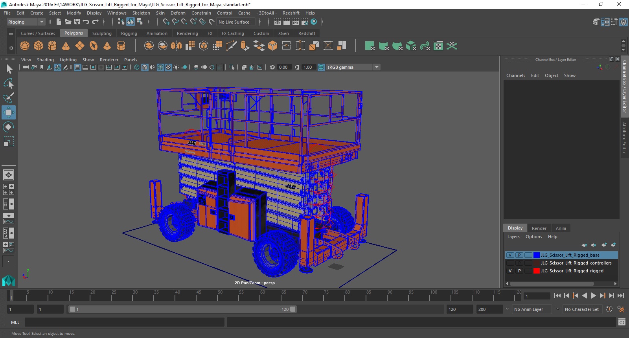Open the Rigging menu set dropdown

point(26,22)
